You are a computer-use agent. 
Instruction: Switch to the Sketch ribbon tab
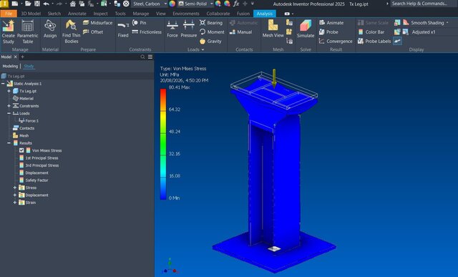coord(54,14)
